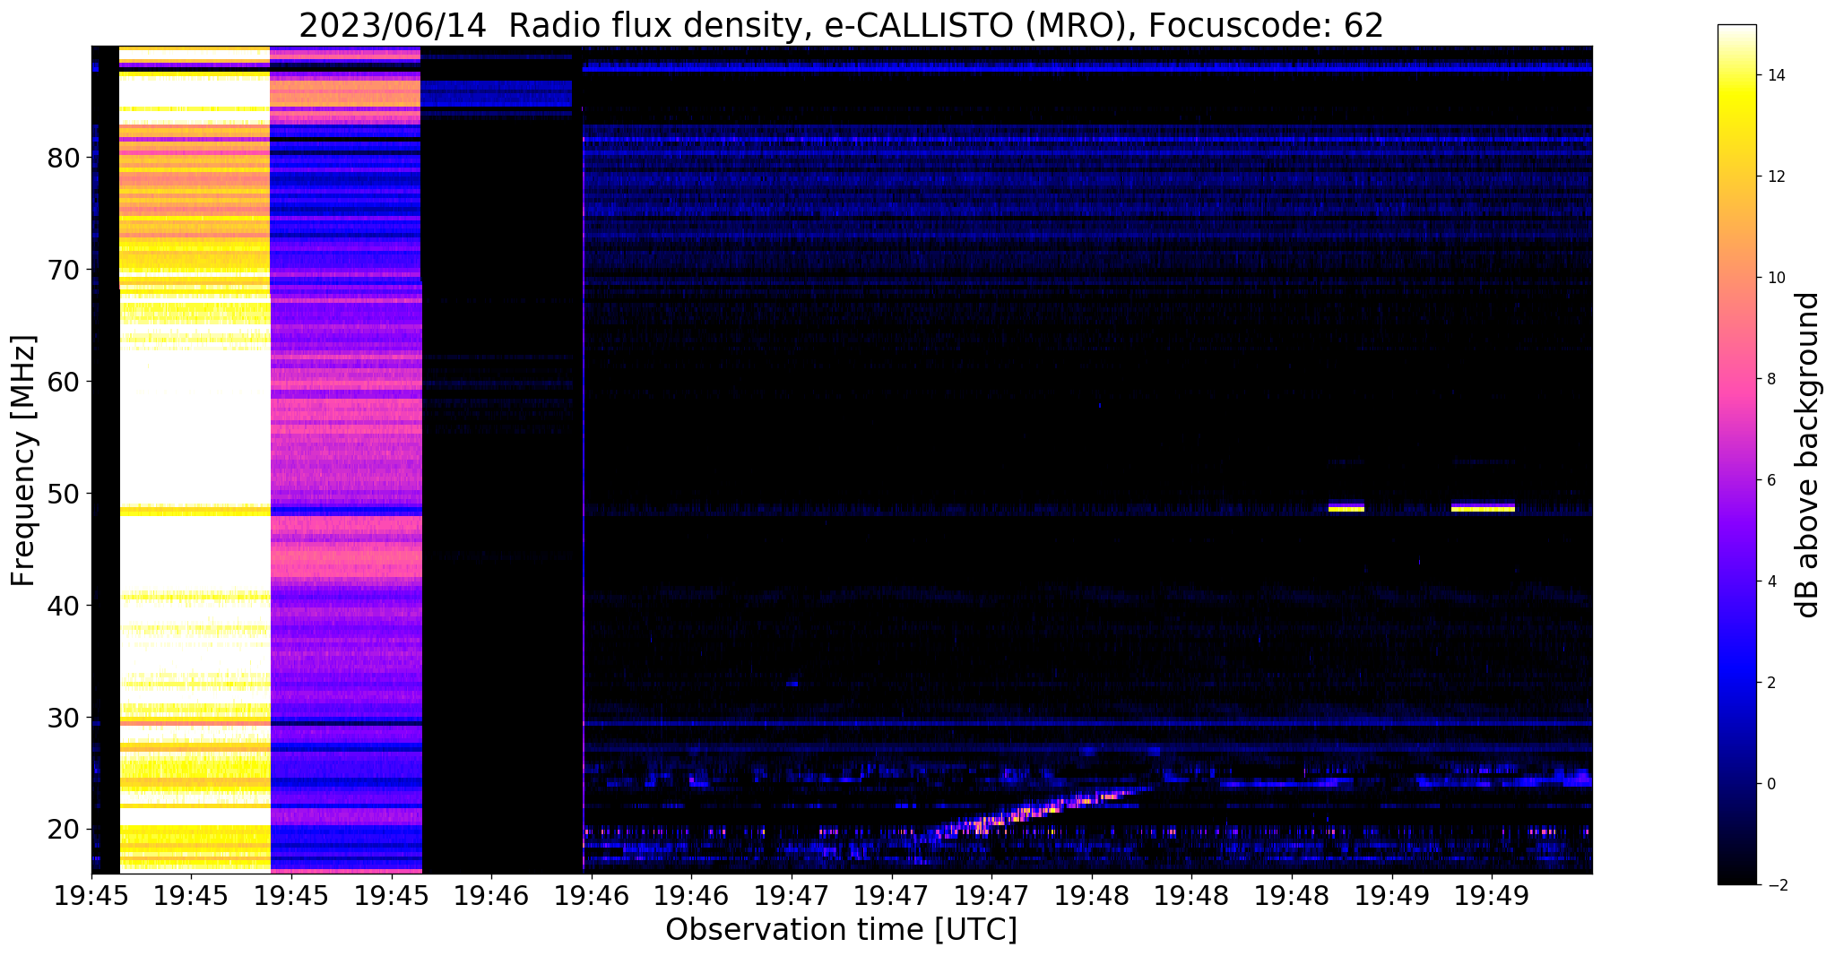
Task: Click the 'dB above background' colorbar label
Action: point(1808,455)
